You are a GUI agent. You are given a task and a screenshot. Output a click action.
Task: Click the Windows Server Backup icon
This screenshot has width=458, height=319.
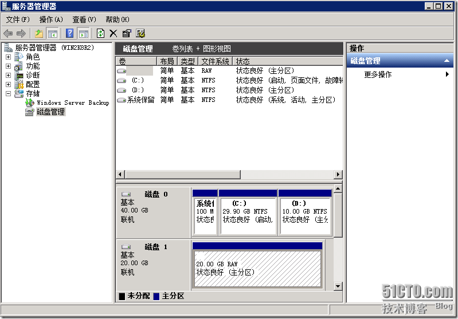pyautogui.click(x=30, y=103)
